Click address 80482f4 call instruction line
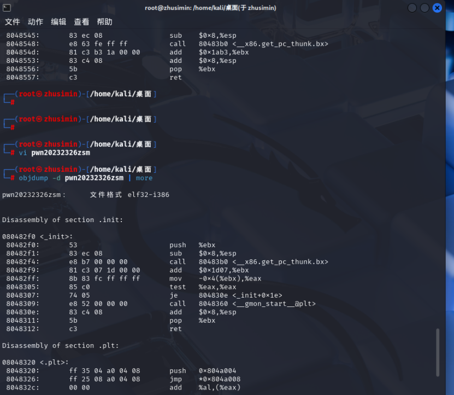Viewport: 454px width, 395px height. click(167, 262)
